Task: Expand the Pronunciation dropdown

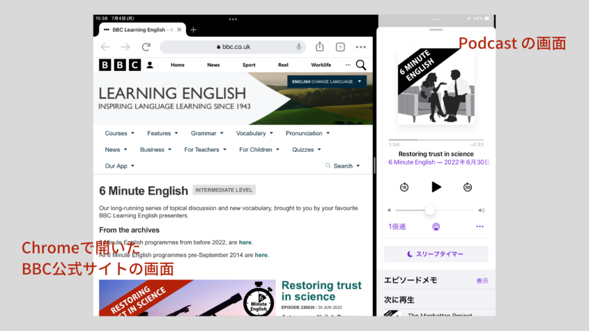Action: coord(308,133)
